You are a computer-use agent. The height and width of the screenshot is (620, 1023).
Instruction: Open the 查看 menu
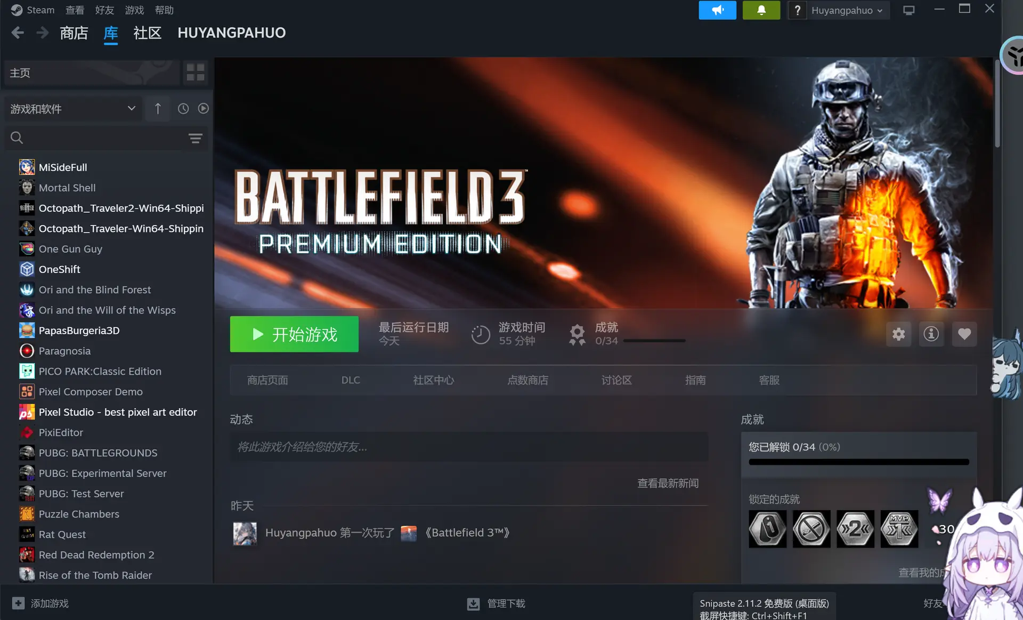coord(75,10)
